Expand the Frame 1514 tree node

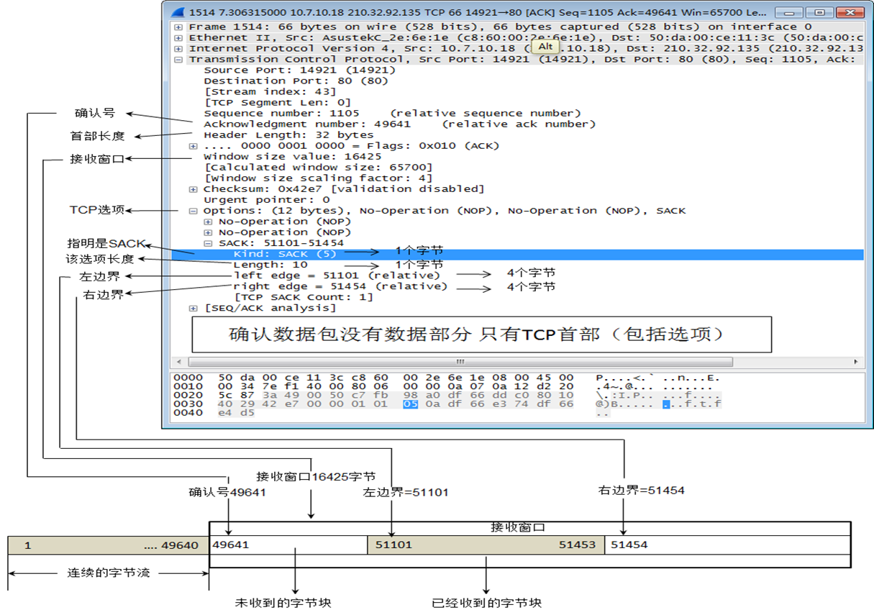tap(178, 27)
